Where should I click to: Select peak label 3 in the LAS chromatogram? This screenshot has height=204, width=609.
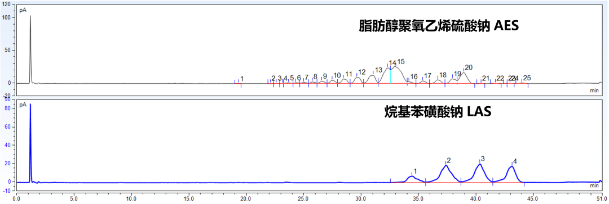[x=483, y=158]
